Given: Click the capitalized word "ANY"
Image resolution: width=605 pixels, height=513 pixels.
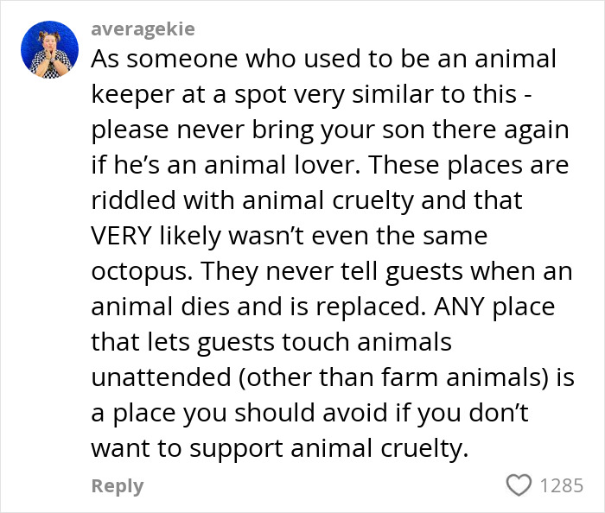Looking at the screenshot, I should [x=459, y=307].
